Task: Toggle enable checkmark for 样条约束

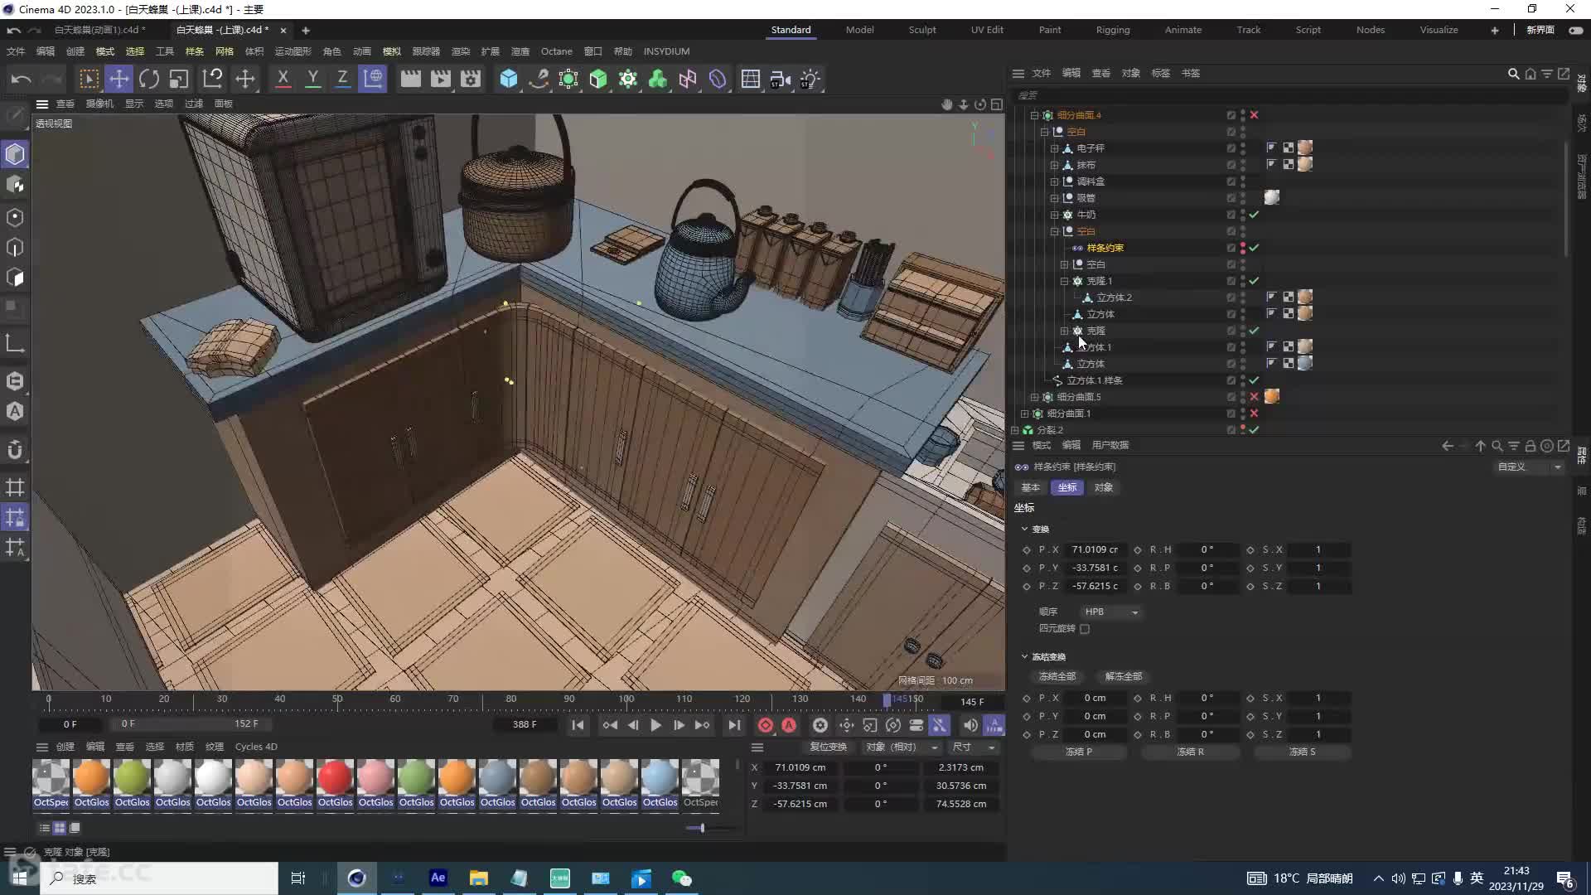Action: pos(1254,248)
